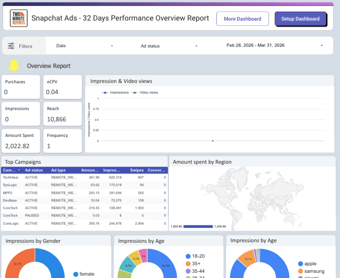Viewport: 340px width, 278px height.
Task: Toggle Video views series in legend
Action: (145, 93)
